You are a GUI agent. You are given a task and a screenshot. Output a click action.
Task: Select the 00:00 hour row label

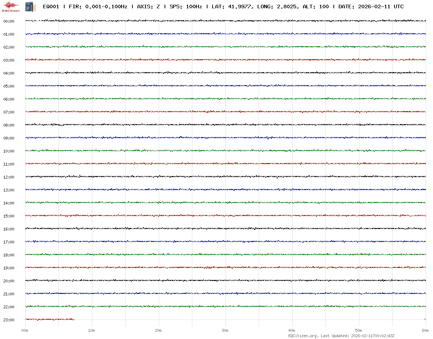[x=9, y=21]
